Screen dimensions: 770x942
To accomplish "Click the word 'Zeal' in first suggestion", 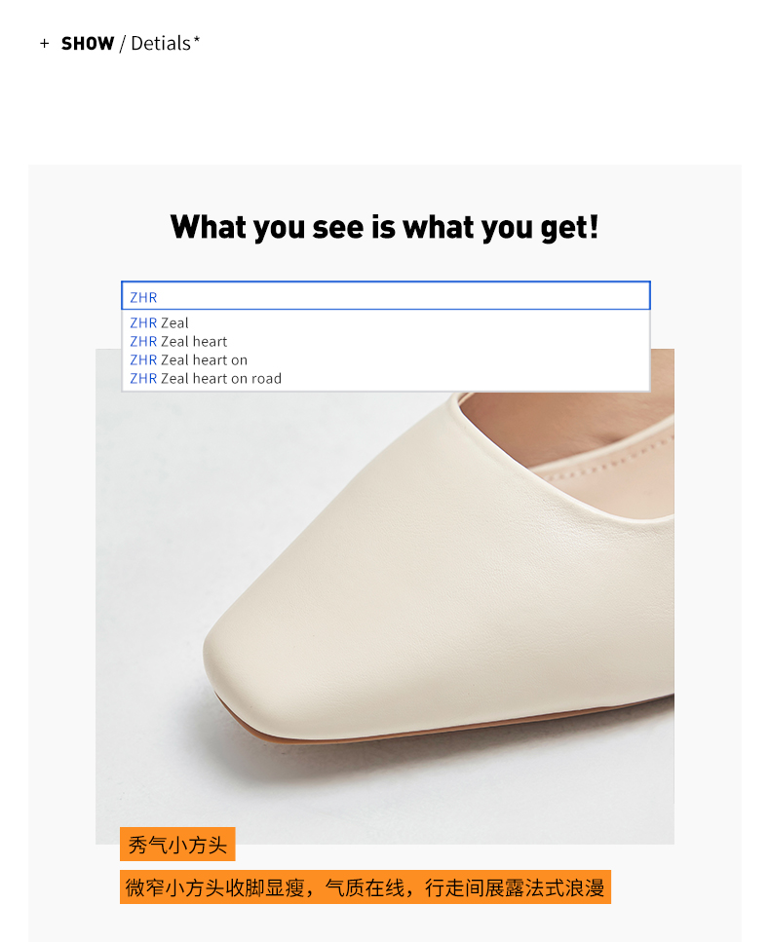I will coord(174,322).
